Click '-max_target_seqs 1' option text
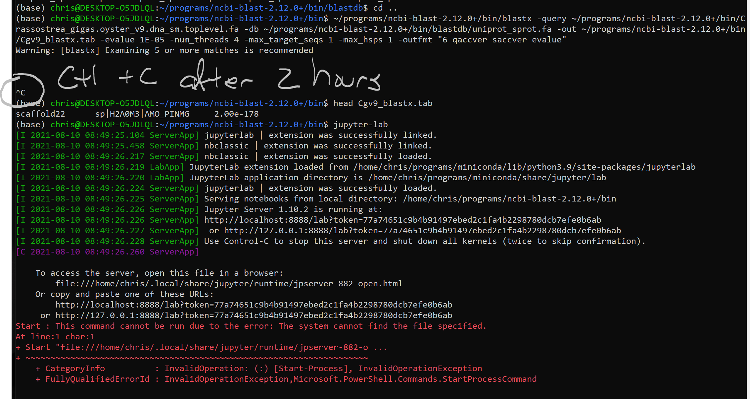The image size is (750, 399). (x=289, y=40)
